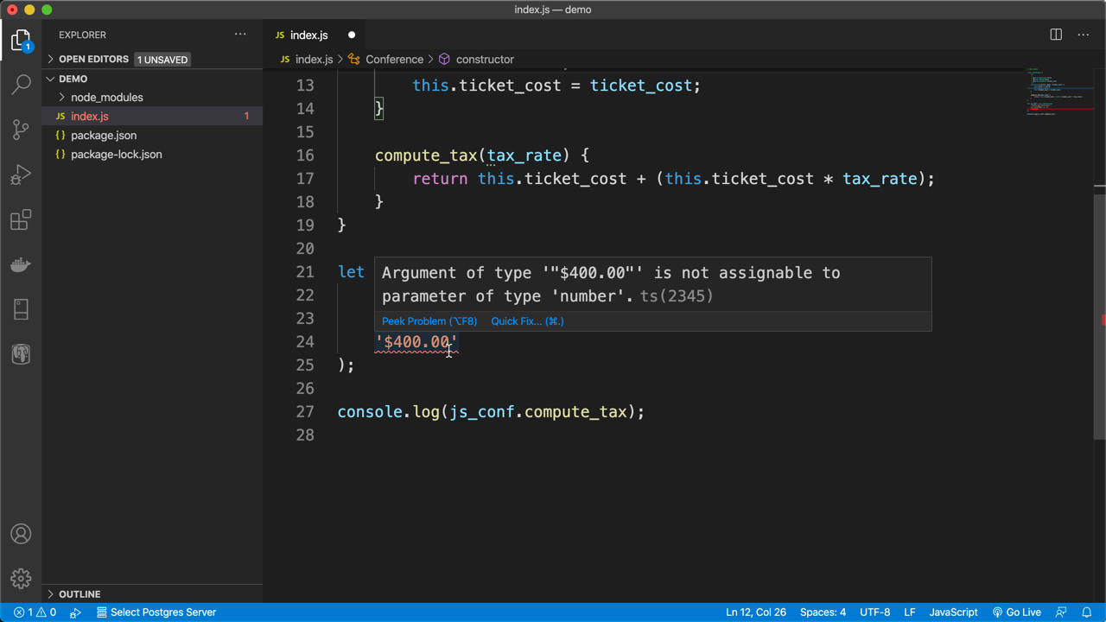This screenshot has width=1106, height=622.
Task: Click the constructor breadcrumb
Action: click(x=476, y=60)
